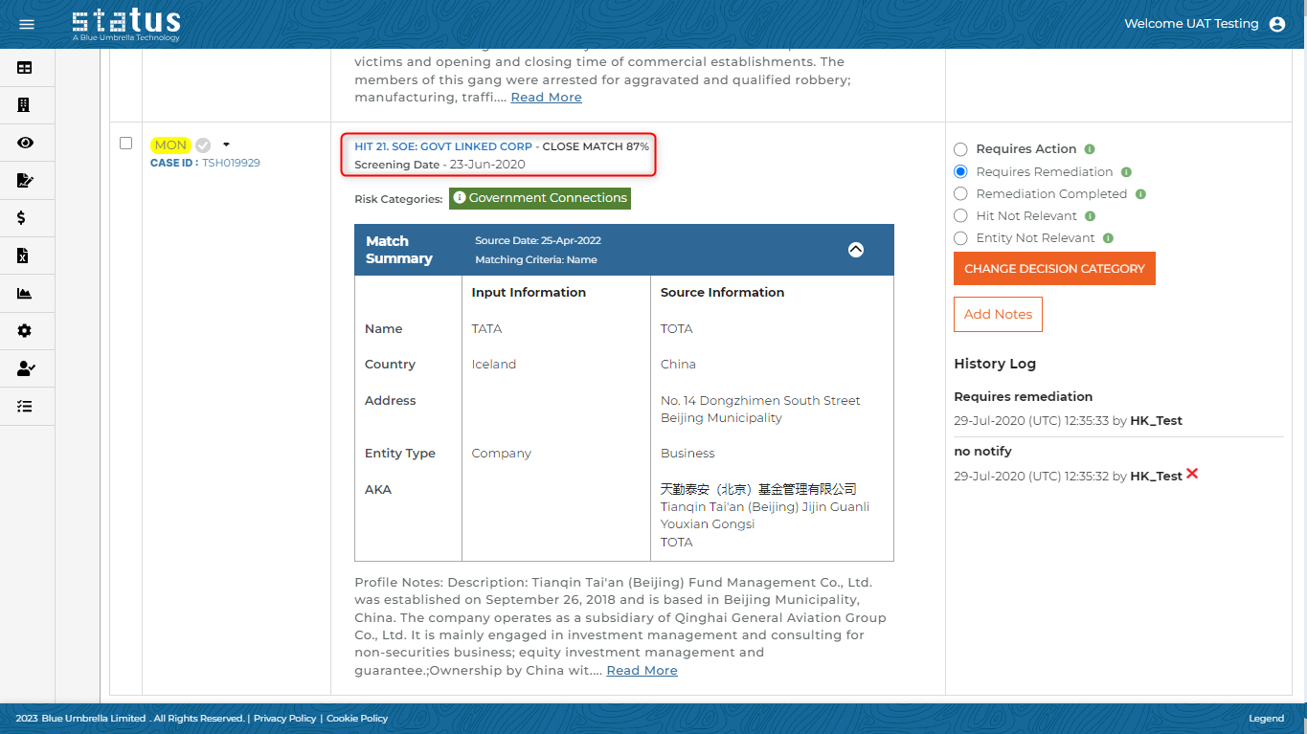The height and width of the screenshot is (734, 1307).
Task: Tick the checkbox beside the MON case
Action: pos(125,144)
